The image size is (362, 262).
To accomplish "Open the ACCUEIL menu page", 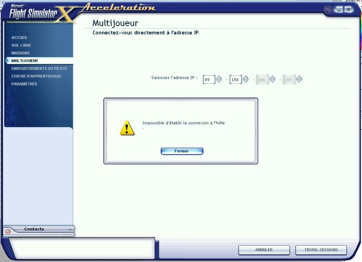I will coord(19,38).
